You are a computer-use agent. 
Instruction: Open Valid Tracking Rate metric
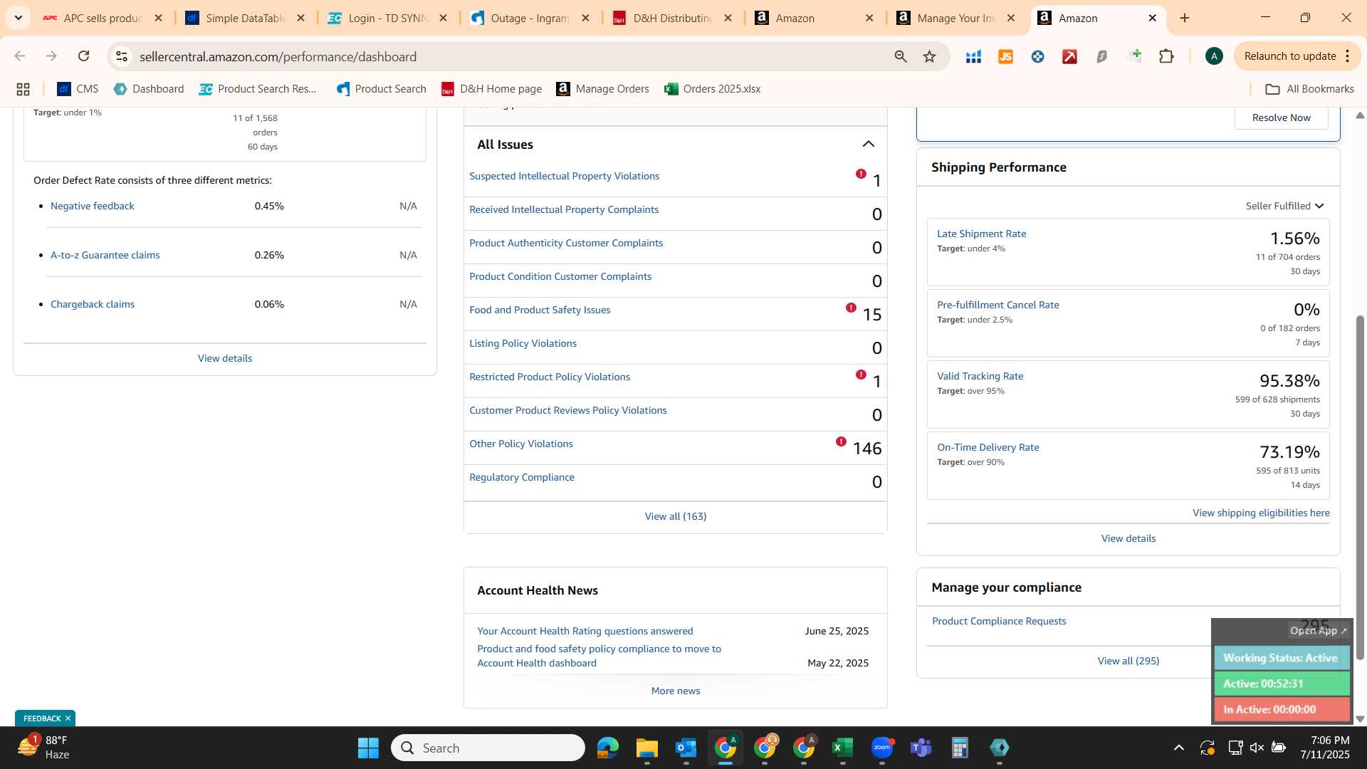click(980, 376)
